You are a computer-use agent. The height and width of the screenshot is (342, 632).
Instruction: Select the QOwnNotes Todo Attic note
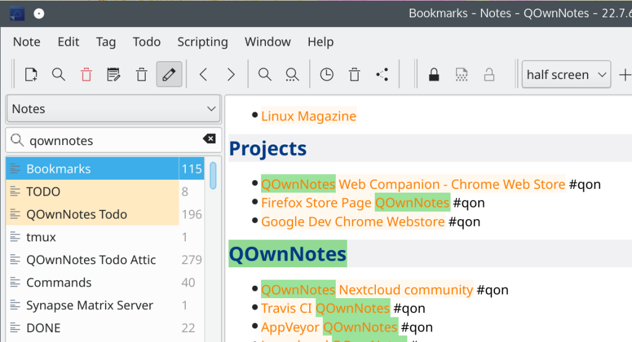point(91,260)
